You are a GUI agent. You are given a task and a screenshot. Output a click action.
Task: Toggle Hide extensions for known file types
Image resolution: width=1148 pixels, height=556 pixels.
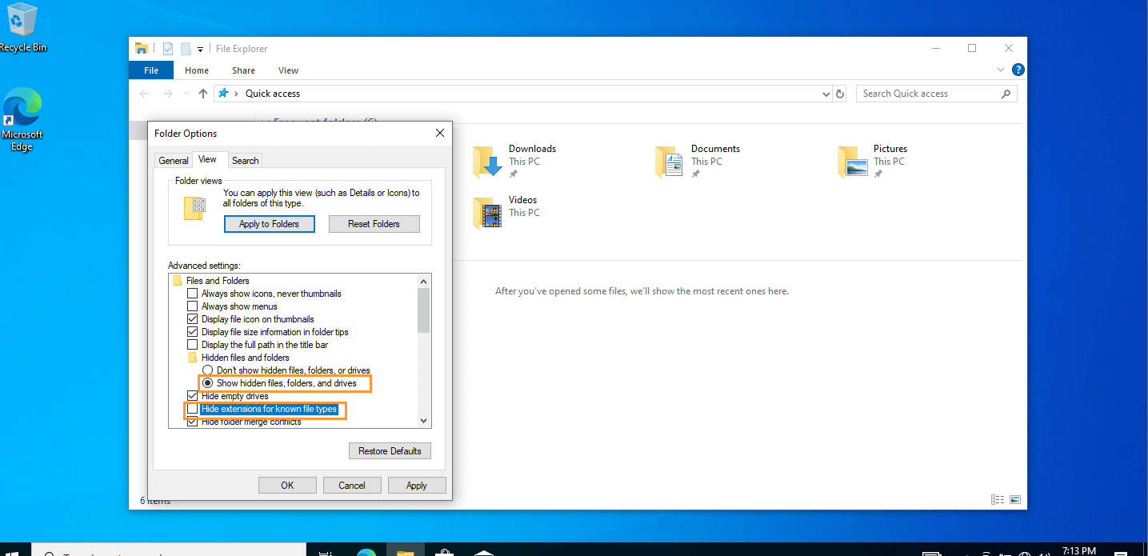[x=192, y=409]
